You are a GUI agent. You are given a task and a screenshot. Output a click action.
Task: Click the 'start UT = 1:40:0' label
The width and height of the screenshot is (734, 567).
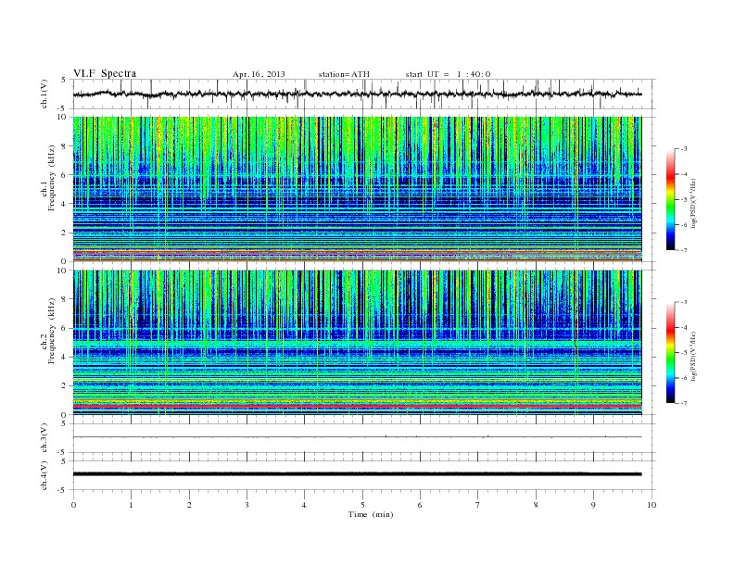pos(448,74)
